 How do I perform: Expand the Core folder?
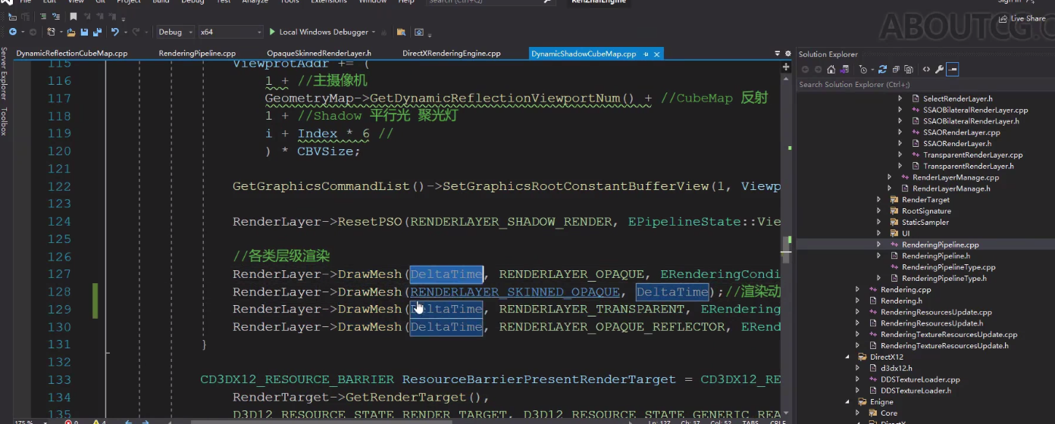pos(858,413)
